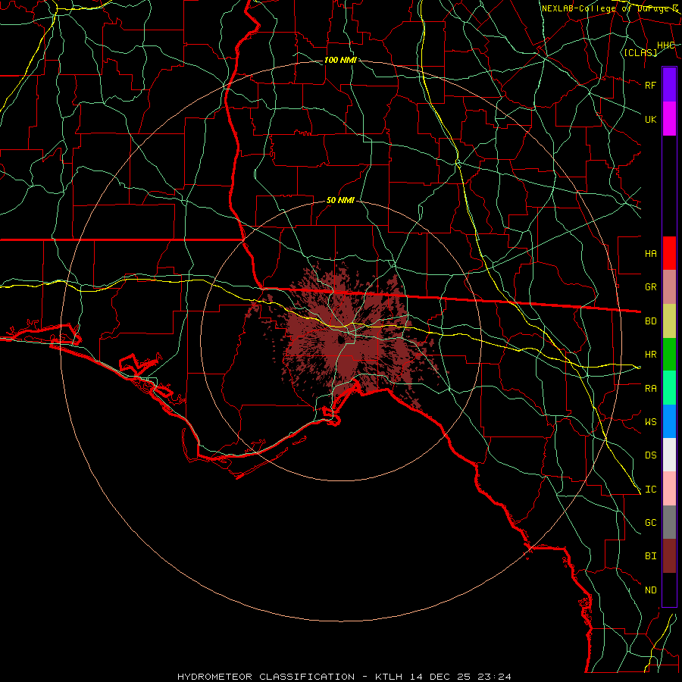This screenshot has height=682, width=682.
Task: Click the white DS legend color swatch
Action: click(669, 455)
